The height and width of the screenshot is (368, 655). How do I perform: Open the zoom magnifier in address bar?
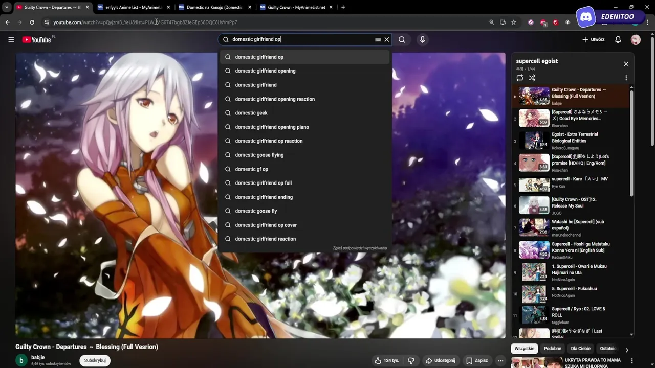492,22
